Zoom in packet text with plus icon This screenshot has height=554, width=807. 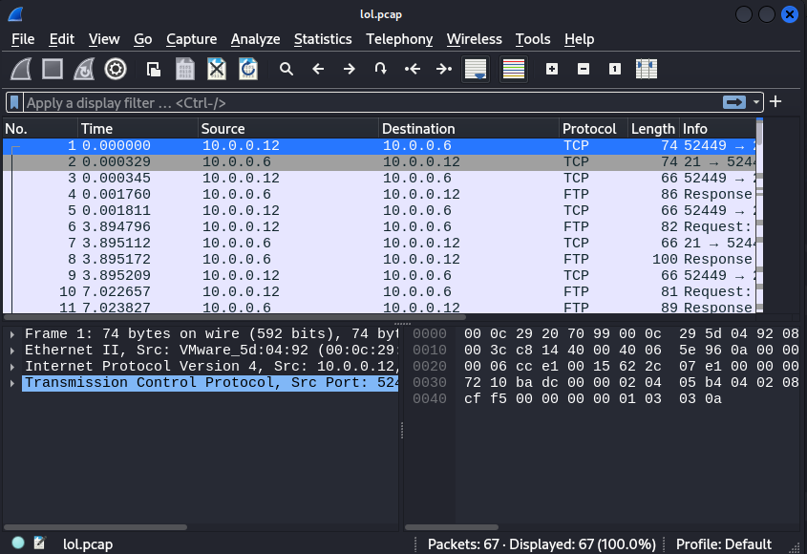click(x=552, y=69)
